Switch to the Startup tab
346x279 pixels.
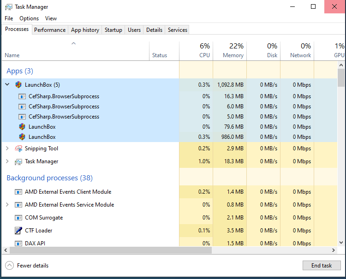pos(113,30)
